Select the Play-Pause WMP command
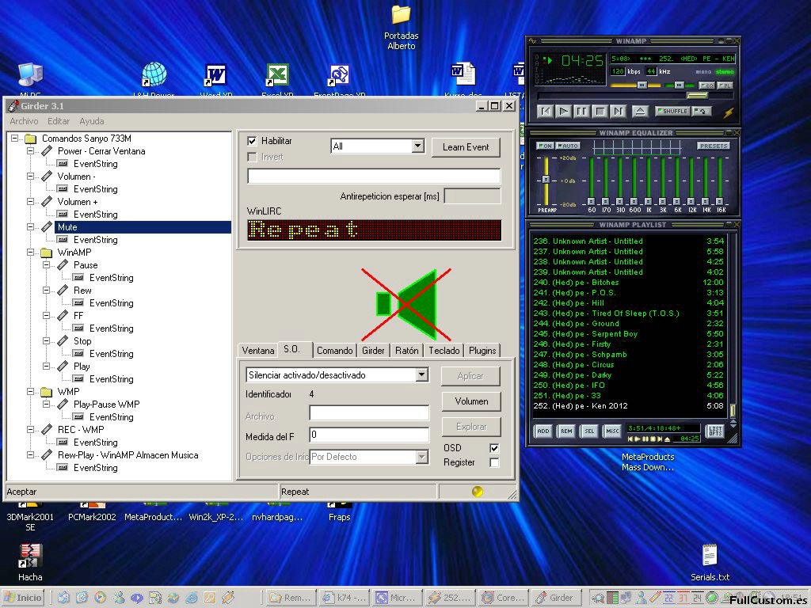This screenshot has width=811, height=608. (107, 405)
